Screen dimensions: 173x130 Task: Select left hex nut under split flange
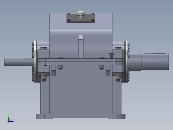coord(60,67)
